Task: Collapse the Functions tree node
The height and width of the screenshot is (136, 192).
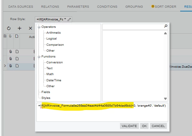Action: pyautogui.click(x=39, y=57)
